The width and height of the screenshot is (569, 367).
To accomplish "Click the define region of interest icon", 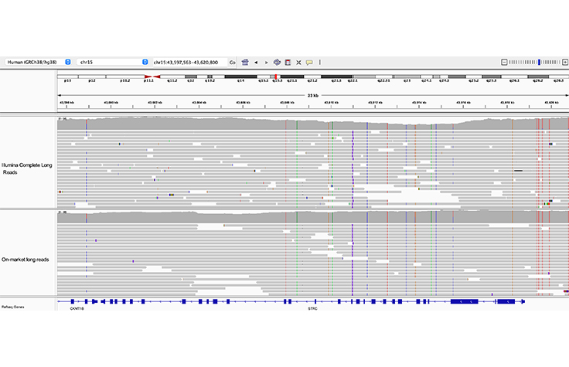I will click(288, 62).
